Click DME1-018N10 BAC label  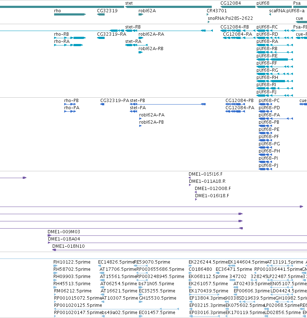(x=69, y=246)
